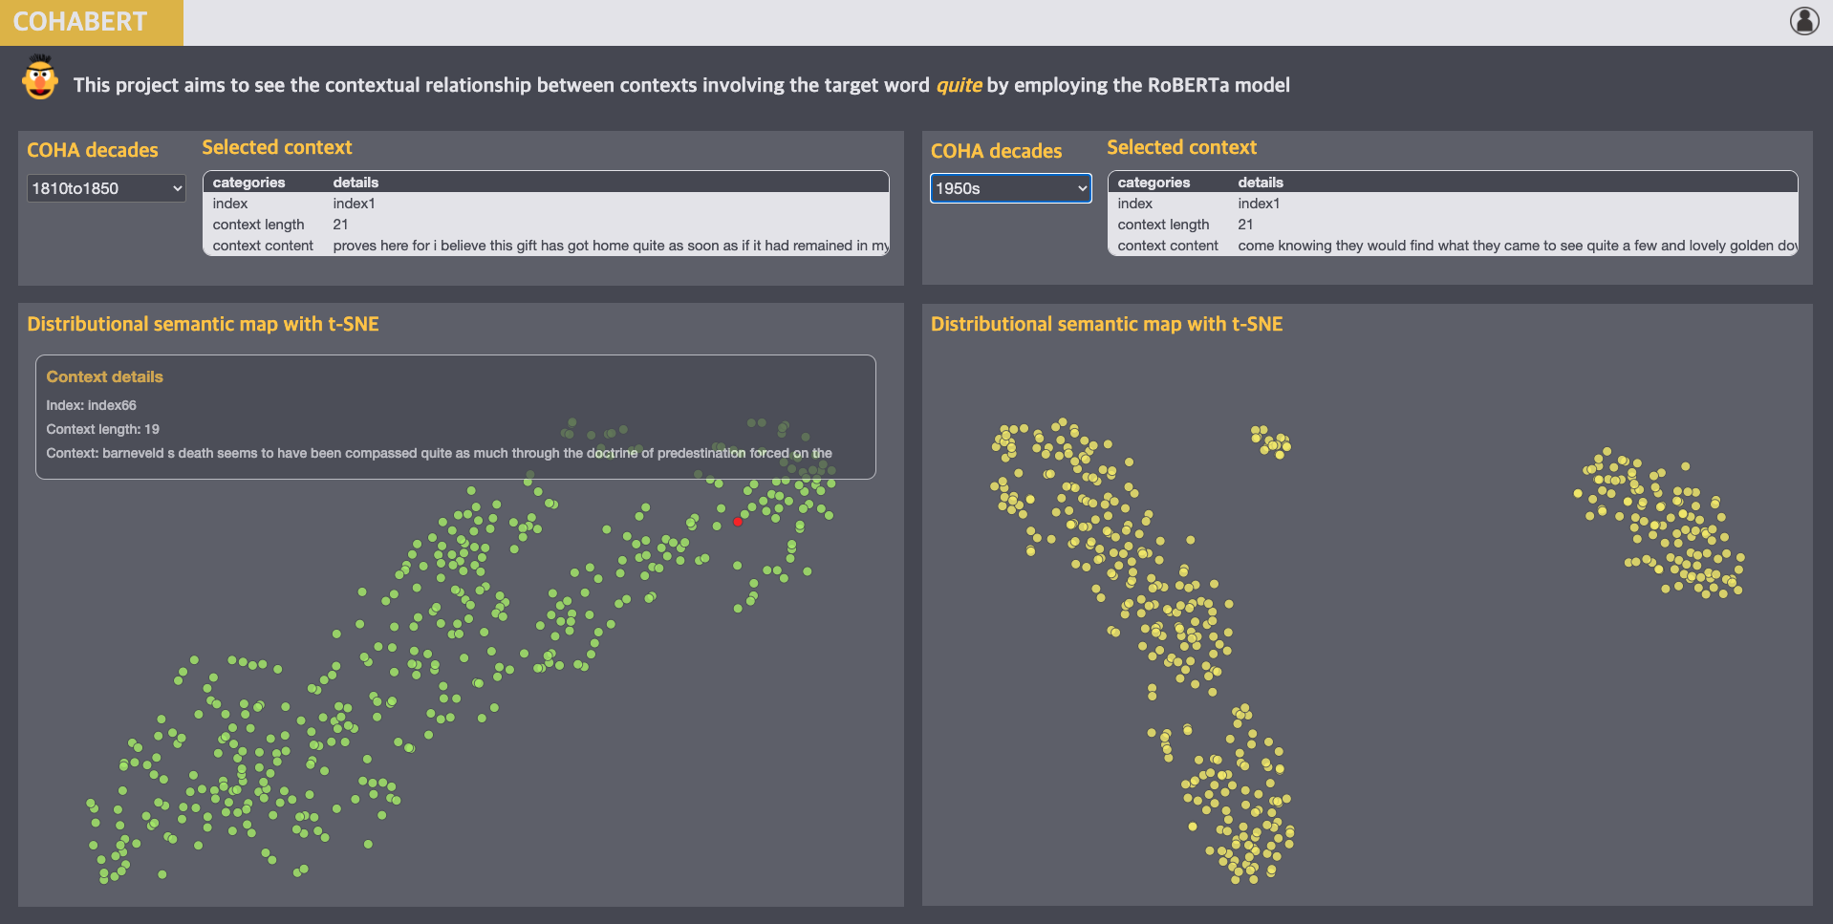Select context content row in left table
Screen dimensions: 1833x924
546,246
